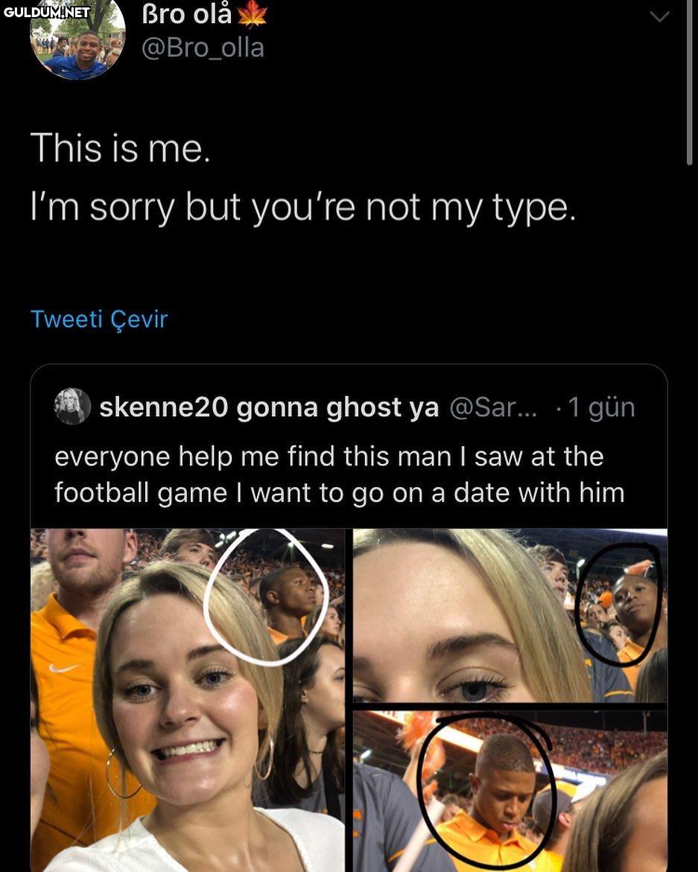Open the top-right close-up photo

(x=510, y=615)
